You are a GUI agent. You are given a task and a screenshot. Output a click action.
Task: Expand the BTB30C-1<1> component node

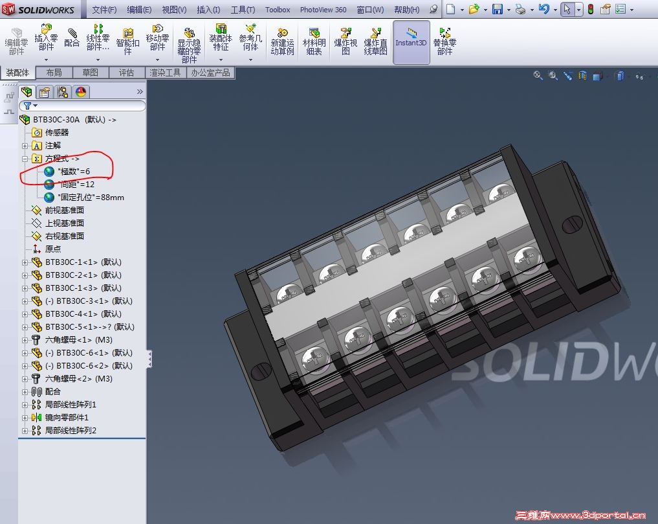coord(25,262)
